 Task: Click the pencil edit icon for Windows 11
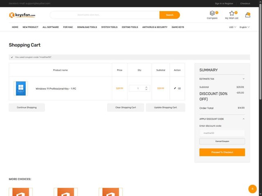coord(175,88)
